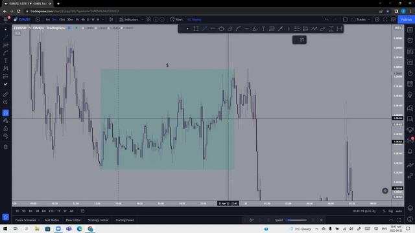This screenshot has width=415, height=233.
Task: Click the EURUSD symbol search box
Action: coord(23,19)
